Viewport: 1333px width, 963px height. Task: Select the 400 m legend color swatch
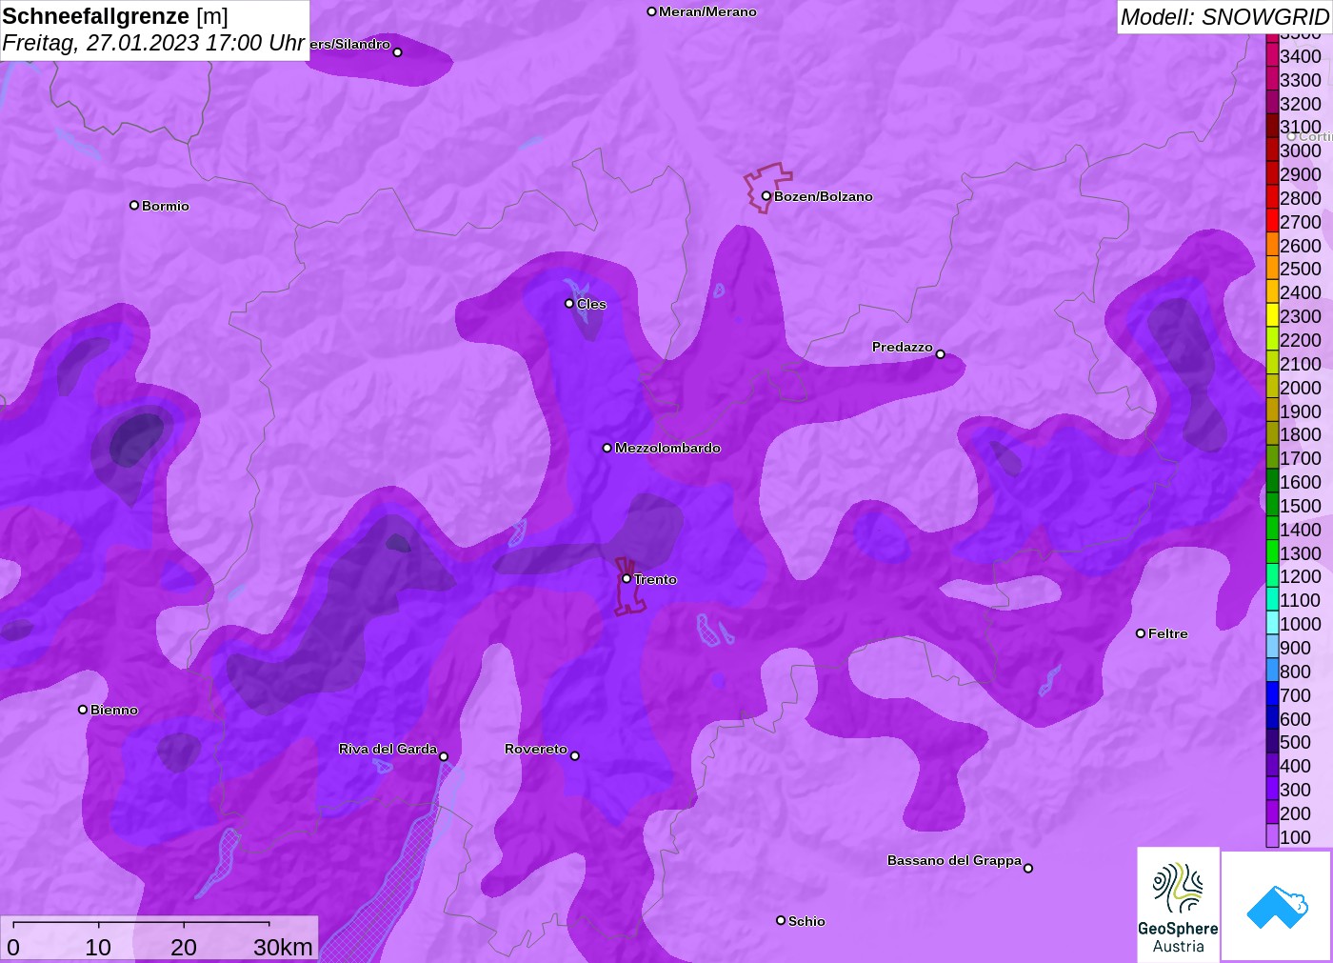tap(1272, 765)
